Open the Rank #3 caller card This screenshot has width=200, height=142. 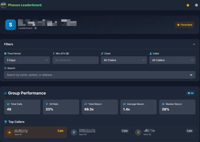(x=164, y=132)
